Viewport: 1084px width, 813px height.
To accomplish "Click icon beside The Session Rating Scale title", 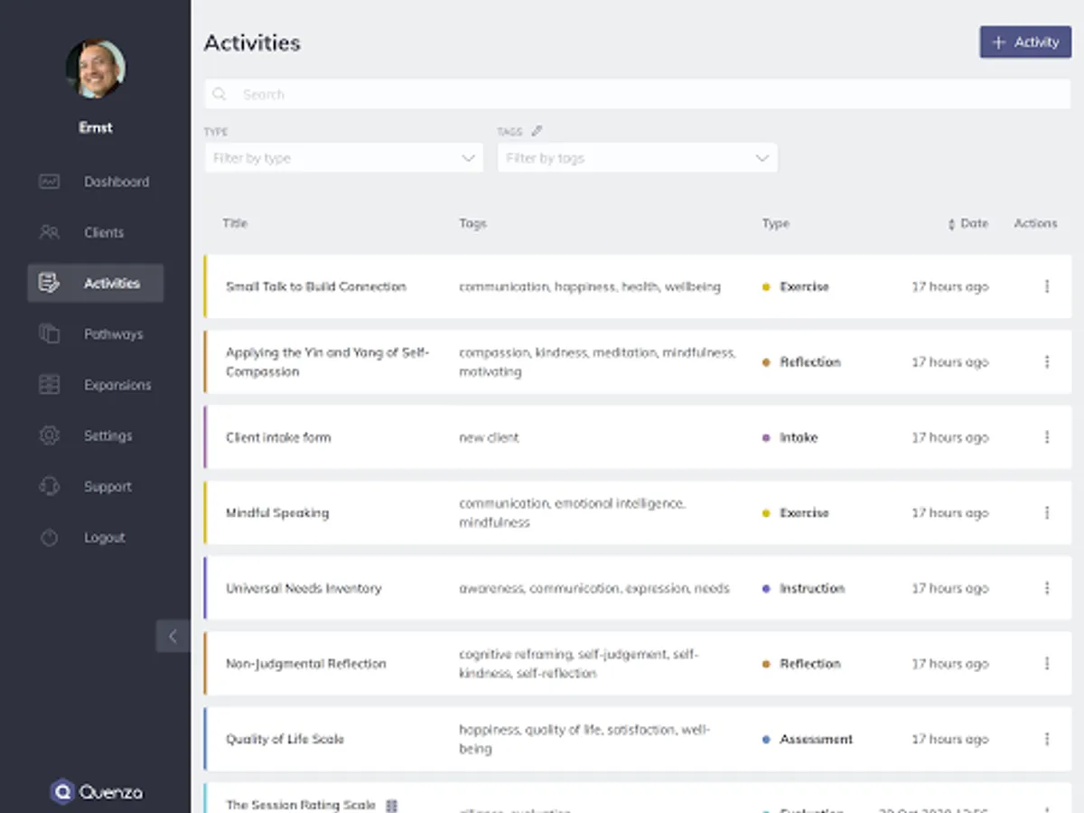I will (391, 805).
